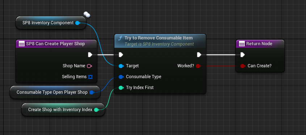Select the Try to Remove Consumable Item node header
Image resolution: width=306 pixels, height=135 pixels.
160,41
